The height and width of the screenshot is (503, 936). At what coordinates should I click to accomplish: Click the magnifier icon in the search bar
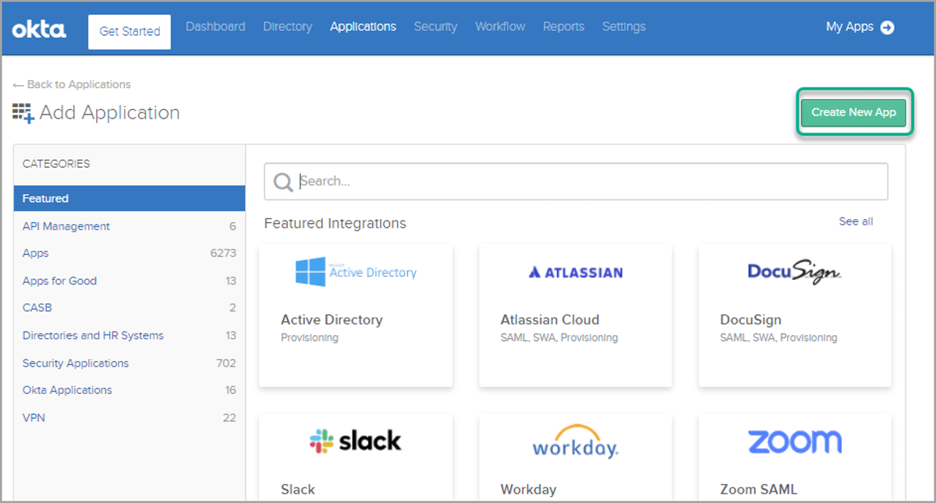[283, 181]
